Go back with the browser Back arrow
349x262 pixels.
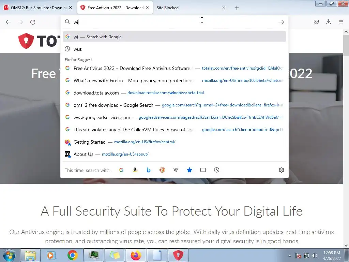pyautogui.click(x=8, y=22)
